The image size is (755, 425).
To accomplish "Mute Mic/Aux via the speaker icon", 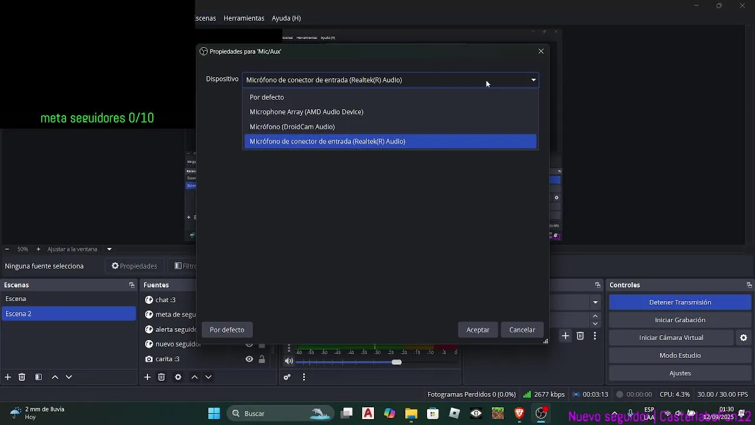I will tap(289, 361).
